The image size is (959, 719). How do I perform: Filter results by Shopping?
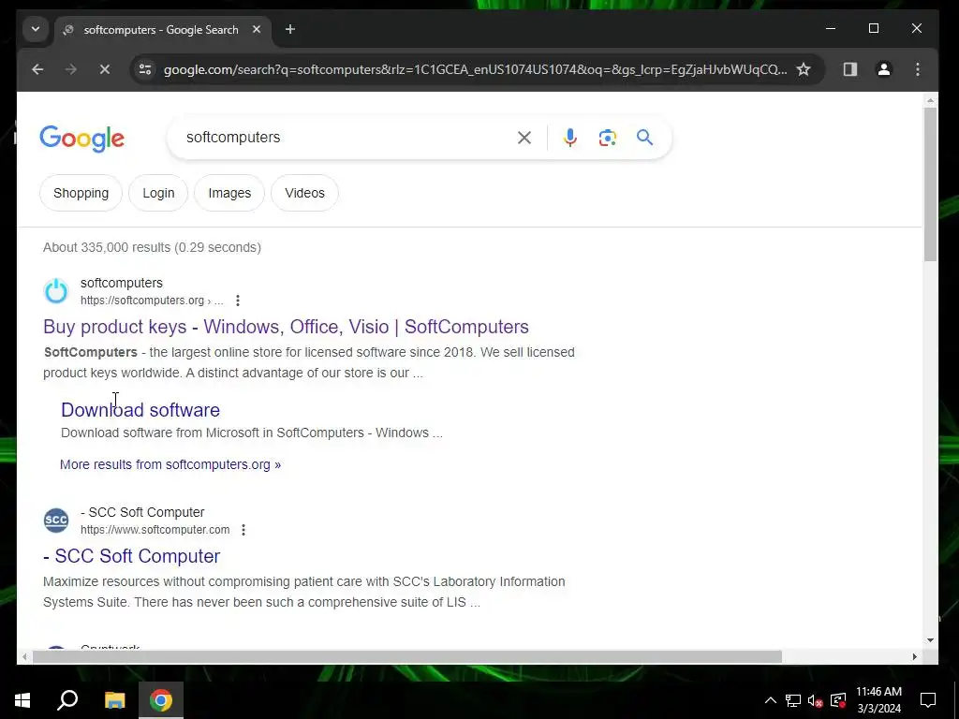(x=81, y=193)
